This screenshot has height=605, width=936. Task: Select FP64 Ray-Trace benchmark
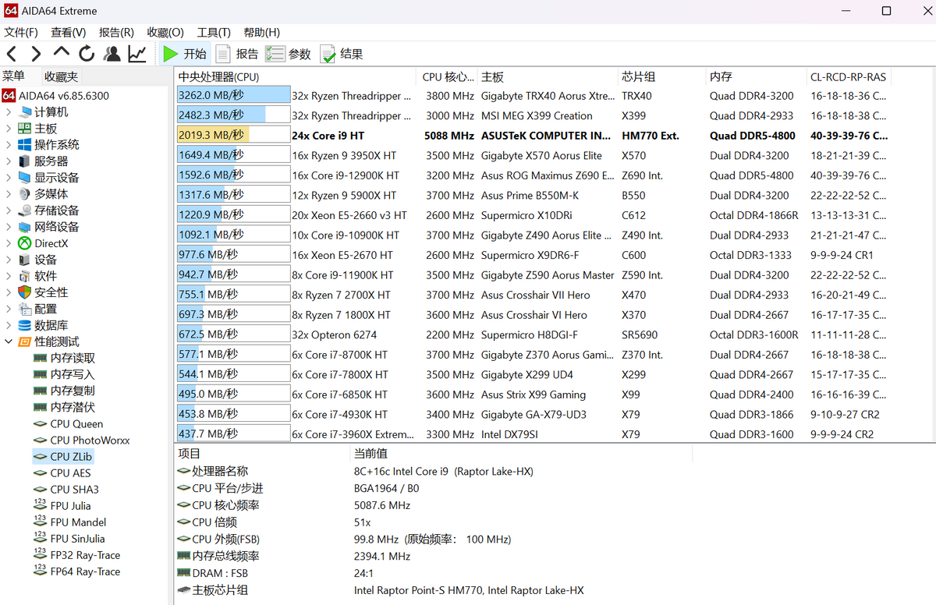click(x=77, y=571)
